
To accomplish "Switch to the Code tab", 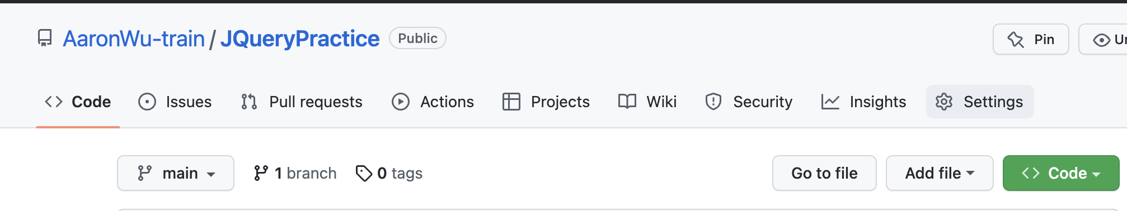I will tap(78, 102).
